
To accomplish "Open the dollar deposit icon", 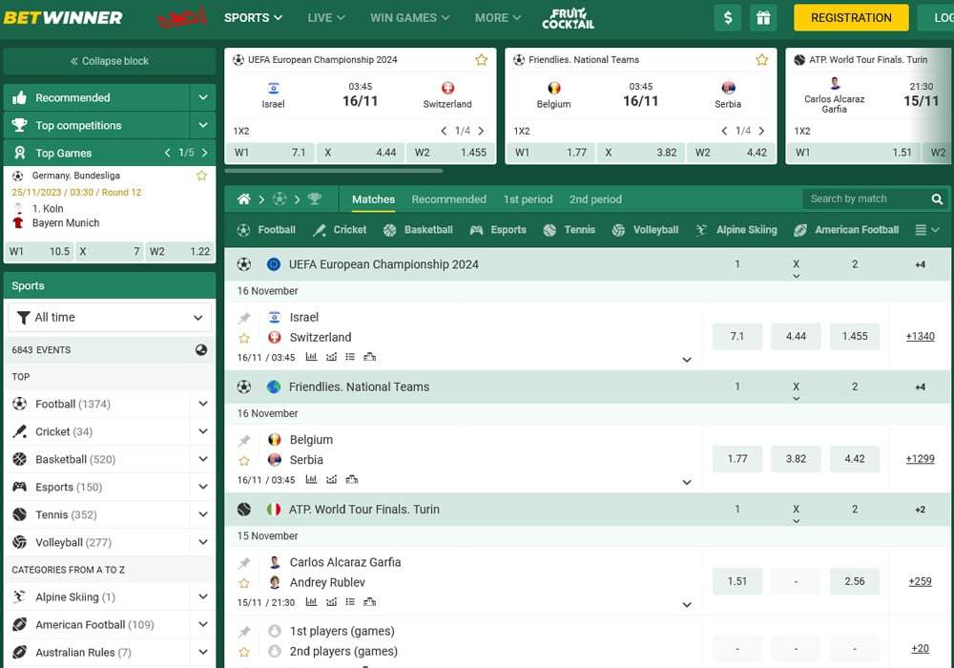I will [x=728, y=17].
